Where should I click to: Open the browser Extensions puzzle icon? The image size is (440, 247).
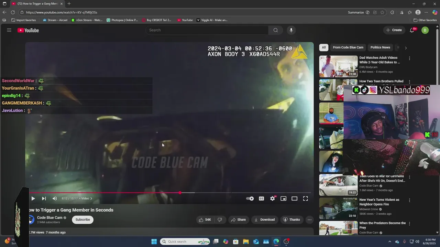[x=392, y=12]
